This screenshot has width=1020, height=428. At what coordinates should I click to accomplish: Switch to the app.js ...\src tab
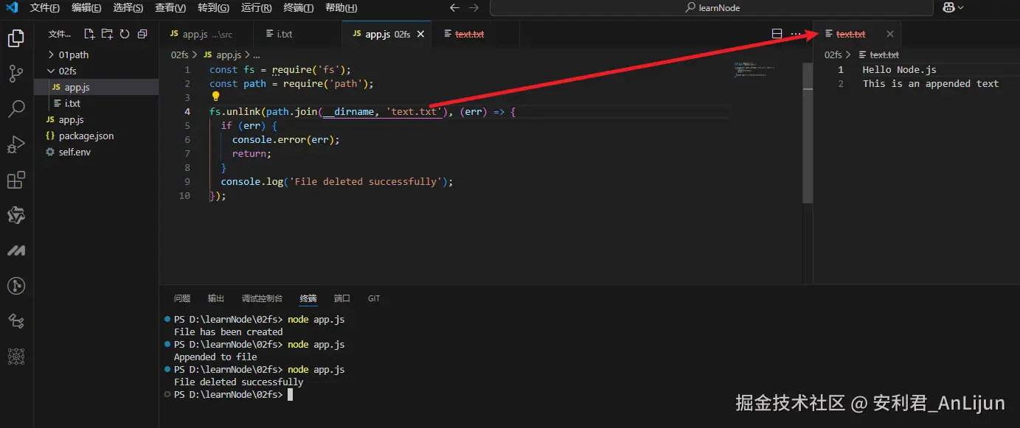pyautogui.click(x=207, y=34)
